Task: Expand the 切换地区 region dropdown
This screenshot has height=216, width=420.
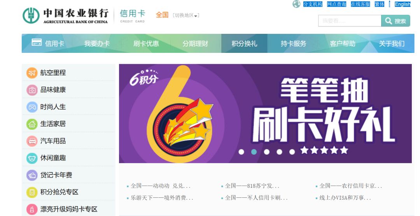Action: coord(186,15)
